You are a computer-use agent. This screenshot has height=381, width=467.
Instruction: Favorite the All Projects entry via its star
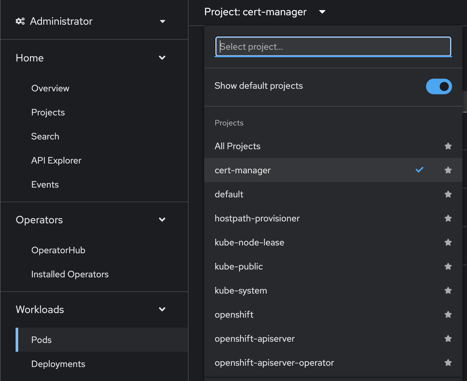click(x=448, y=146)
